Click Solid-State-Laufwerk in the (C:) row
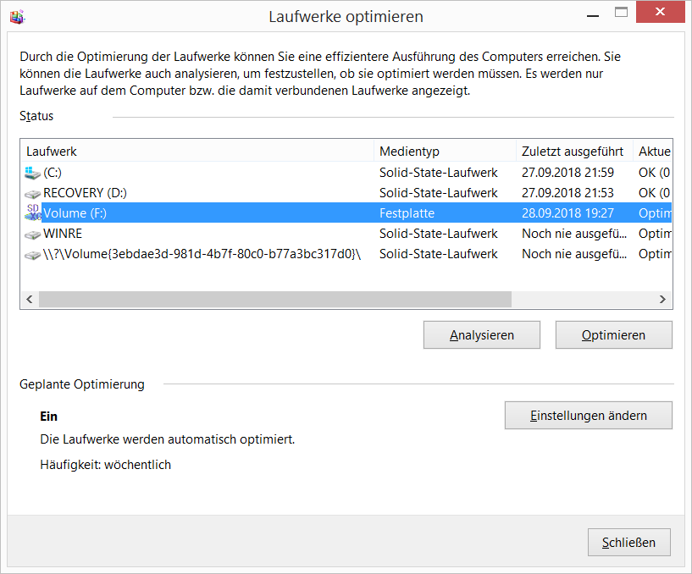692x574 pixels. click(438, 173)
